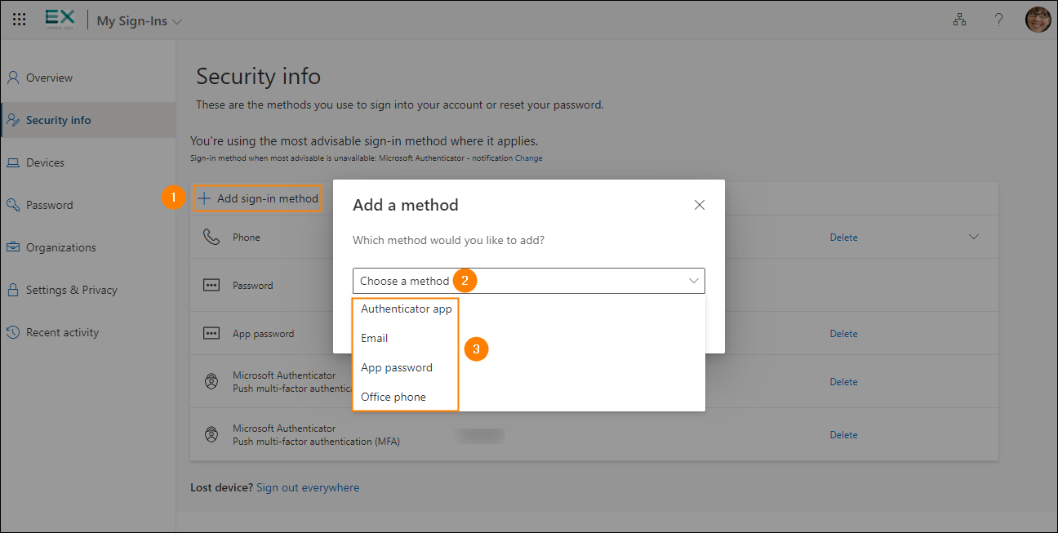Open the Choose a method dropdown

point(528,281)
